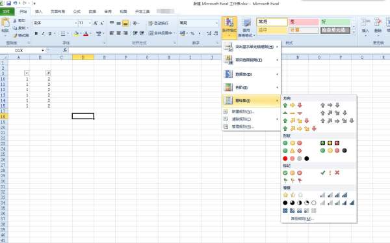Choose New Rule menu item
This screenshot has height=243, width=390.
(251, 111)
